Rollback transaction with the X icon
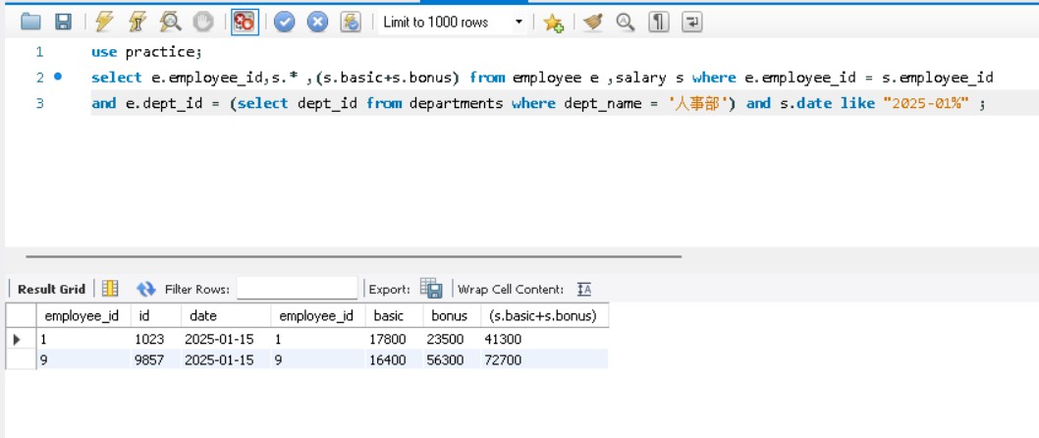This screenshot has width=1039, height=438. tap(318, 22)
